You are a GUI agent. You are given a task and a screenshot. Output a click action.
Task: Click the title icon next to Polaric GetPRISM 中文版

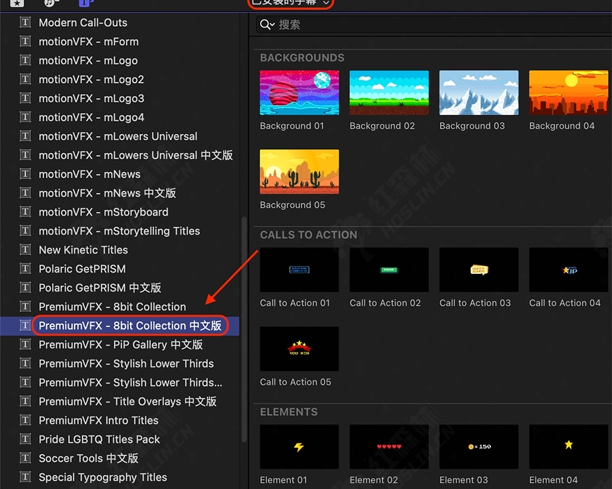point(25,288)
